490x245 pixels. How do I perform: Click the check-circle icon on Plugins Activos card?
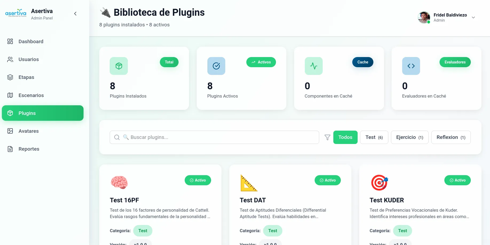pyautogui.click(x=216, y=66)
